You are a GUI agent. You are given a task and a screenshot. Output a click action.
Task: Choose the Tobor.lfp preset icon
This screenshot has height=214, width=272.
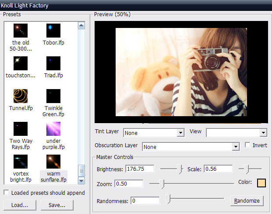pyautogui.click(x=53, y=31)
